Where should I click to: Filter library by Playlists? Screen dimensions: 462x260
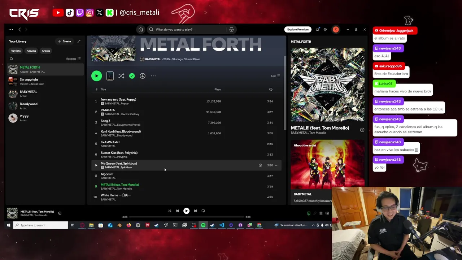tap(16, 51)
